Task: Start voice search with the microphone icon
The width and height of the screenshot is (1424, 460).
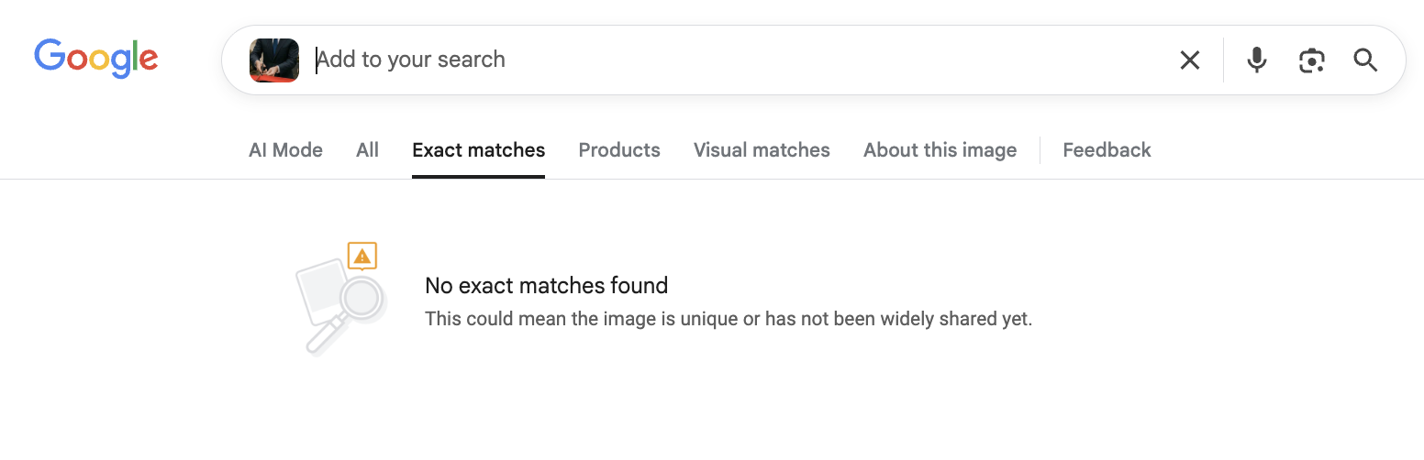Action: pyautogui.click(x=1256, y=60)
